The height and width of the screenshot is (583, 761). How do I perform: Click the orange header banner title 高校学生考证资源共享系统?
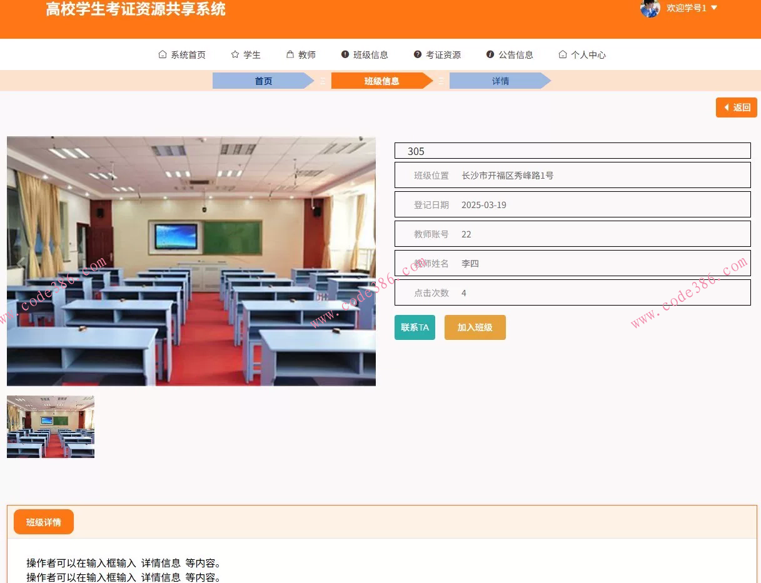(x=135, y=9)
